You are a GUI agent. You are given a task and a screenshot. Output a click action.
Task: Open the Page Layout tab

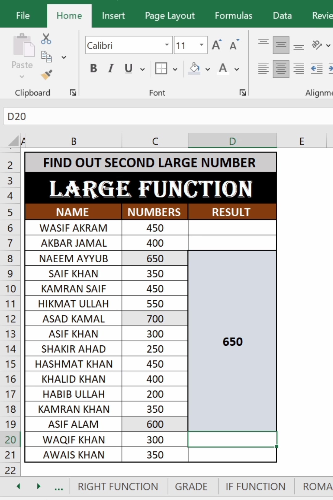[x=170, y=16]
